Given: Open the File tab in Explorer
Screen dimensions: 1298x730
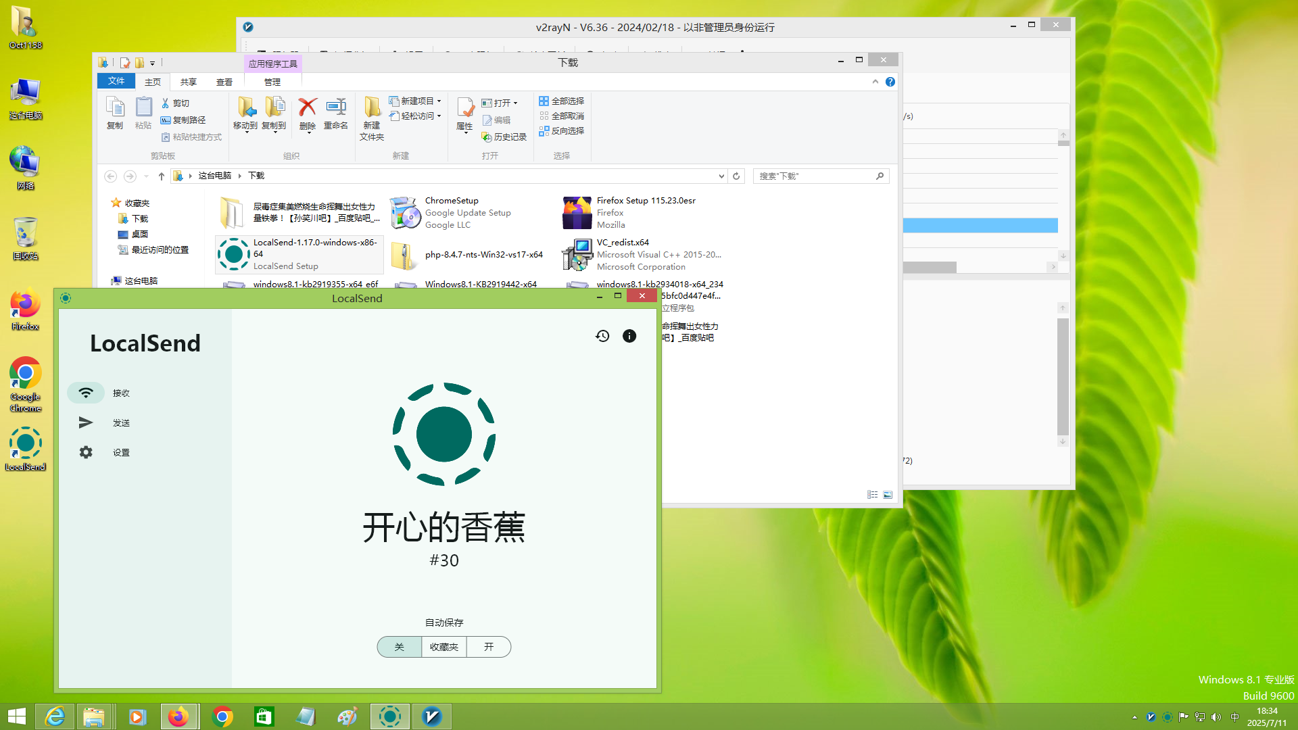Looking at the screenshot, I should 116,81.
